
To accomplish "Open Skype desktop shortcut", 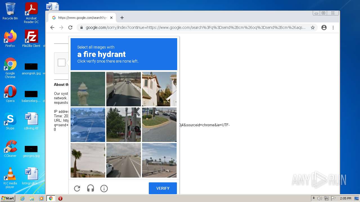I will [x=10, y=121].
